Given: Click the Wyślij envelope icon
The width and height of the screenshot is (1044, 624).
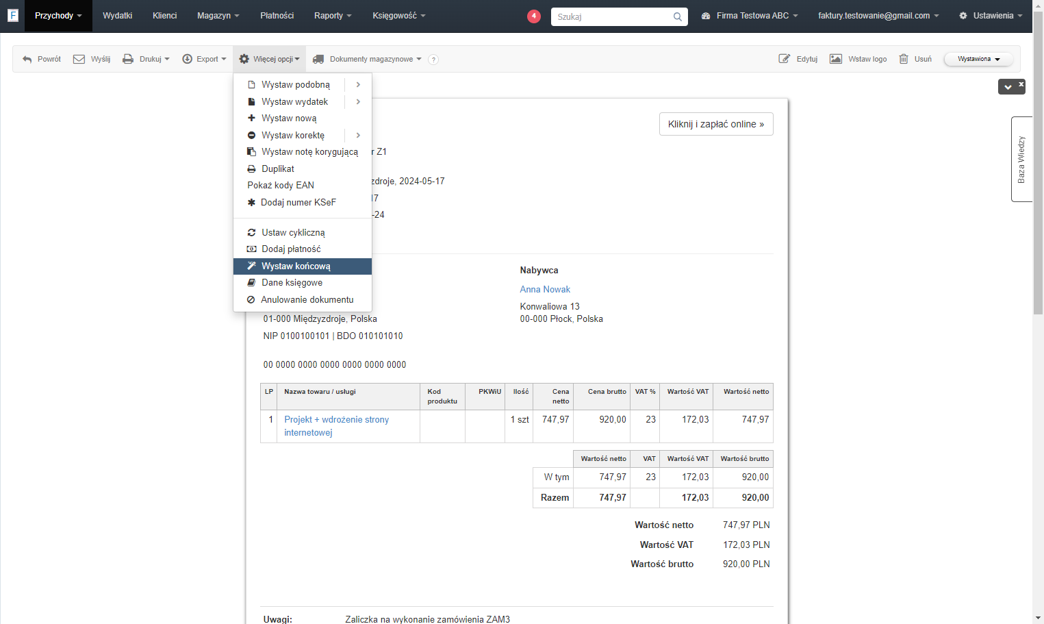Looking at the screenshot, I should pos(79,59).
